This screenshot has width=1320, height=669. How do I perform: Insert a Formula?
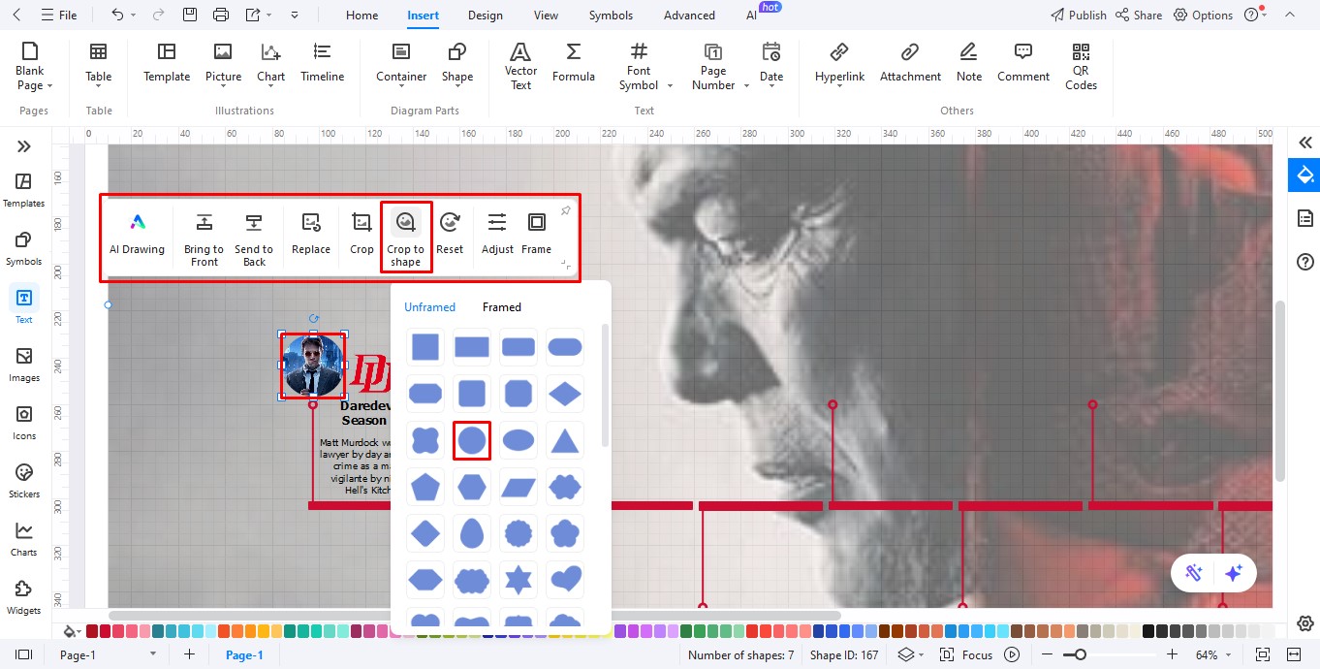pyautogui.click(x=574, y=62)
